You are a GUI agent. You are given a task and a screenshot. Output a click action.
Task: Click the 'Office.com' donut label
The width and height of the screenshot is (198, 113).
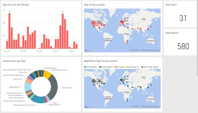point(23,72)
